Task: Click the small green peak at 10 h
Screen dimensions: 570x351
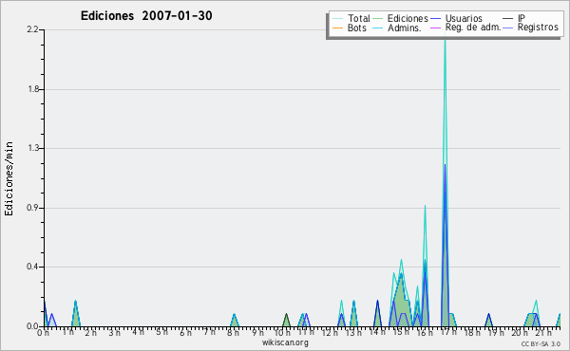Action: 286,320
